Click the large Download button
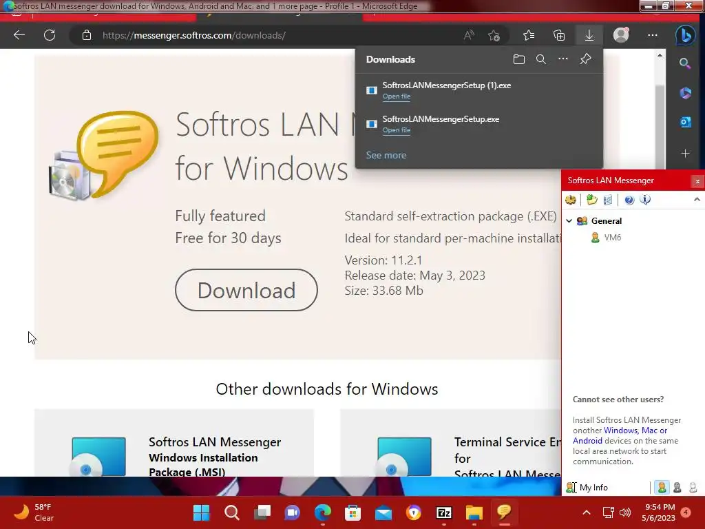Viewport: 705px width, 529px height. 246,290
